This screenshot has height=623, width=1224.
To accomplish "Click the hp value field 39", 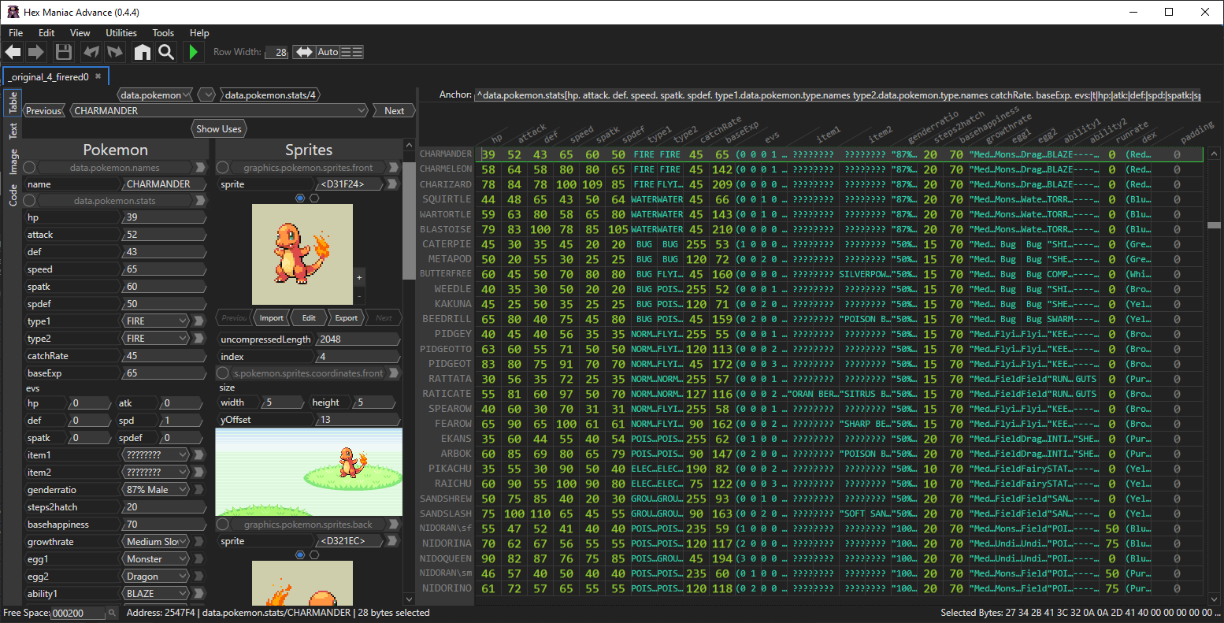I will pyautogui.click(x=163, y=217).
